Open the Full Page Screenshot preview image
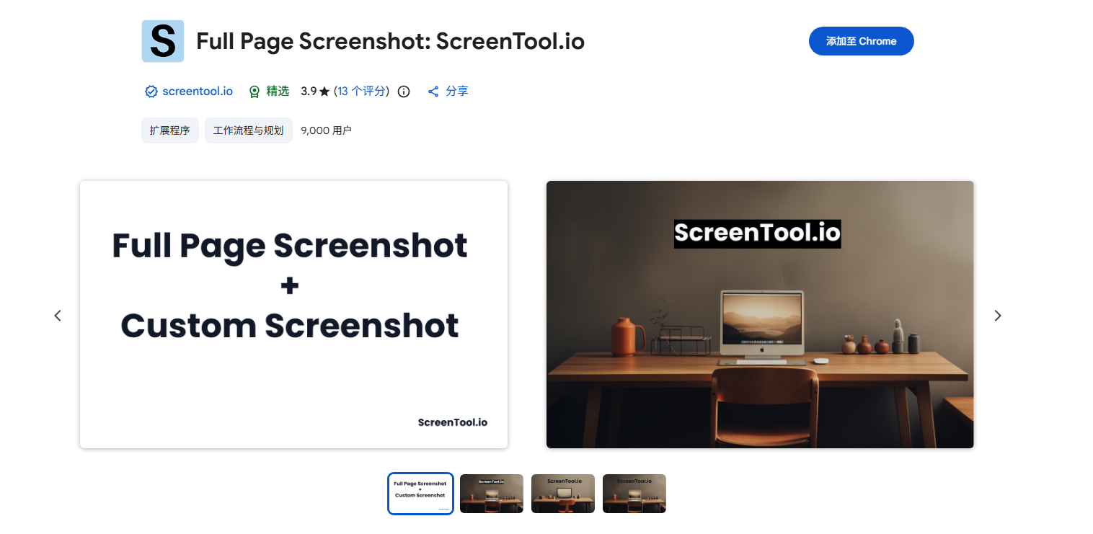The image size is (1093, 534). click(x=293, y=314)
